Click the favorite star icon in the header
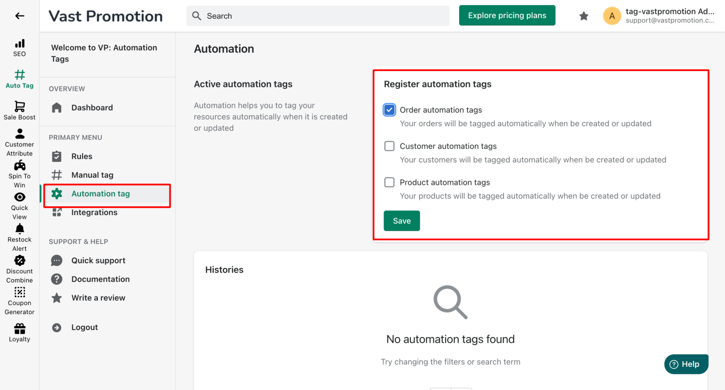The image size is (725, 390). [584, 16]
